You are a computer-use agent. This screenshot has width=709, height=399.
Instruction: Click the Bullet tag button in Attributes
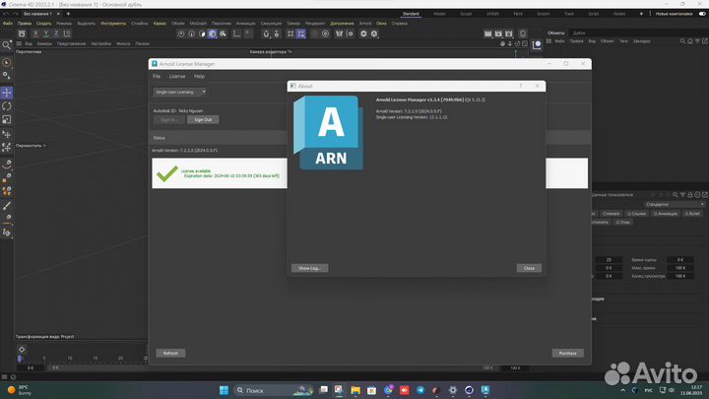pyautogui.click(x=692, y=214)
